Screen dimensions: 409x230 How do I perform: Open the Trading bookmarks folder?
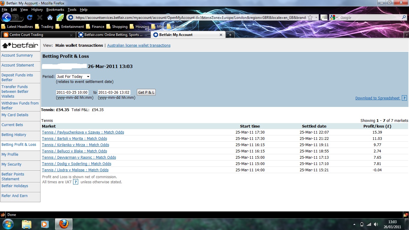point(44,26)
